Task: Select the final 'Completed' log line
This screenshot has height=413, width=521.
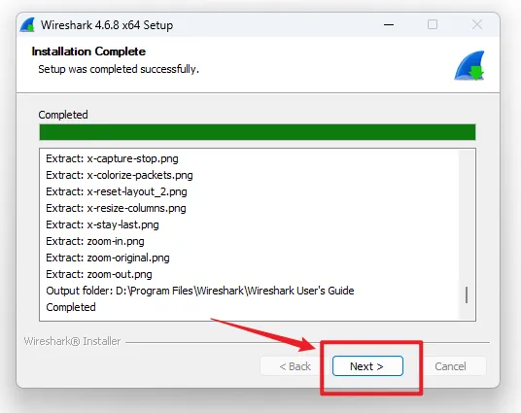Action: pos(71,307)
